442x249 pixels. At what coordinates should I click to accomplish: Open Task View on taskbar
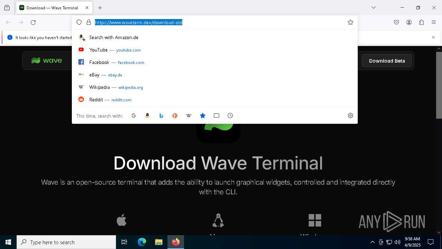pos(124,242)
